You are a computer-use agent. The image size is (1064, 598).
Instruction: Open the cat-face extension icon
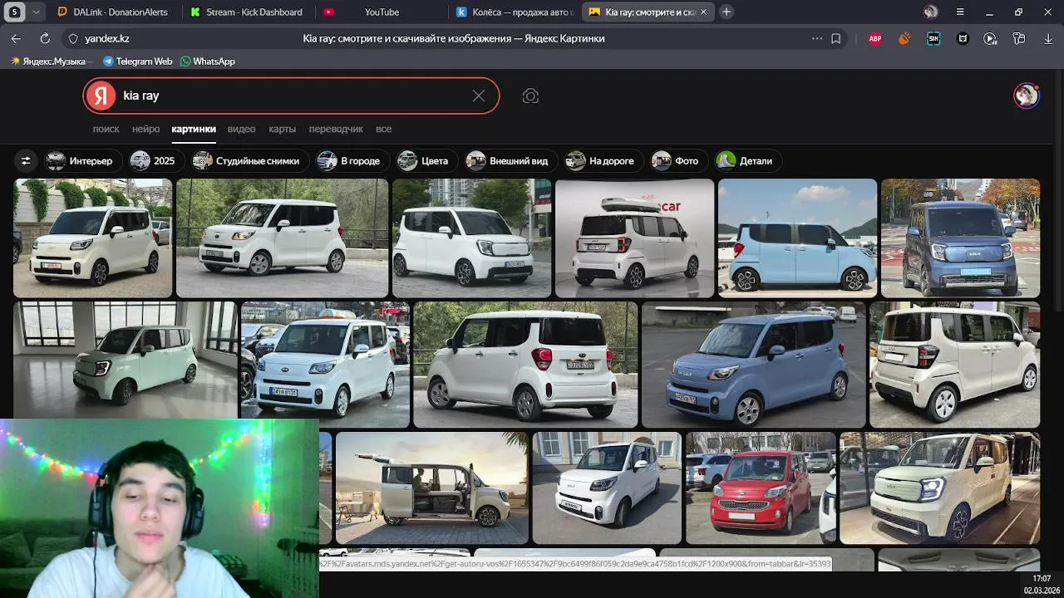963,38
